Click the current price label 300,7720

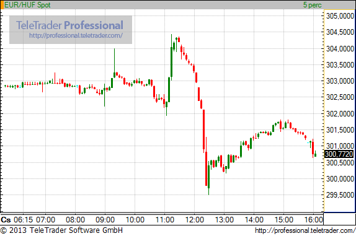[339, 154]
